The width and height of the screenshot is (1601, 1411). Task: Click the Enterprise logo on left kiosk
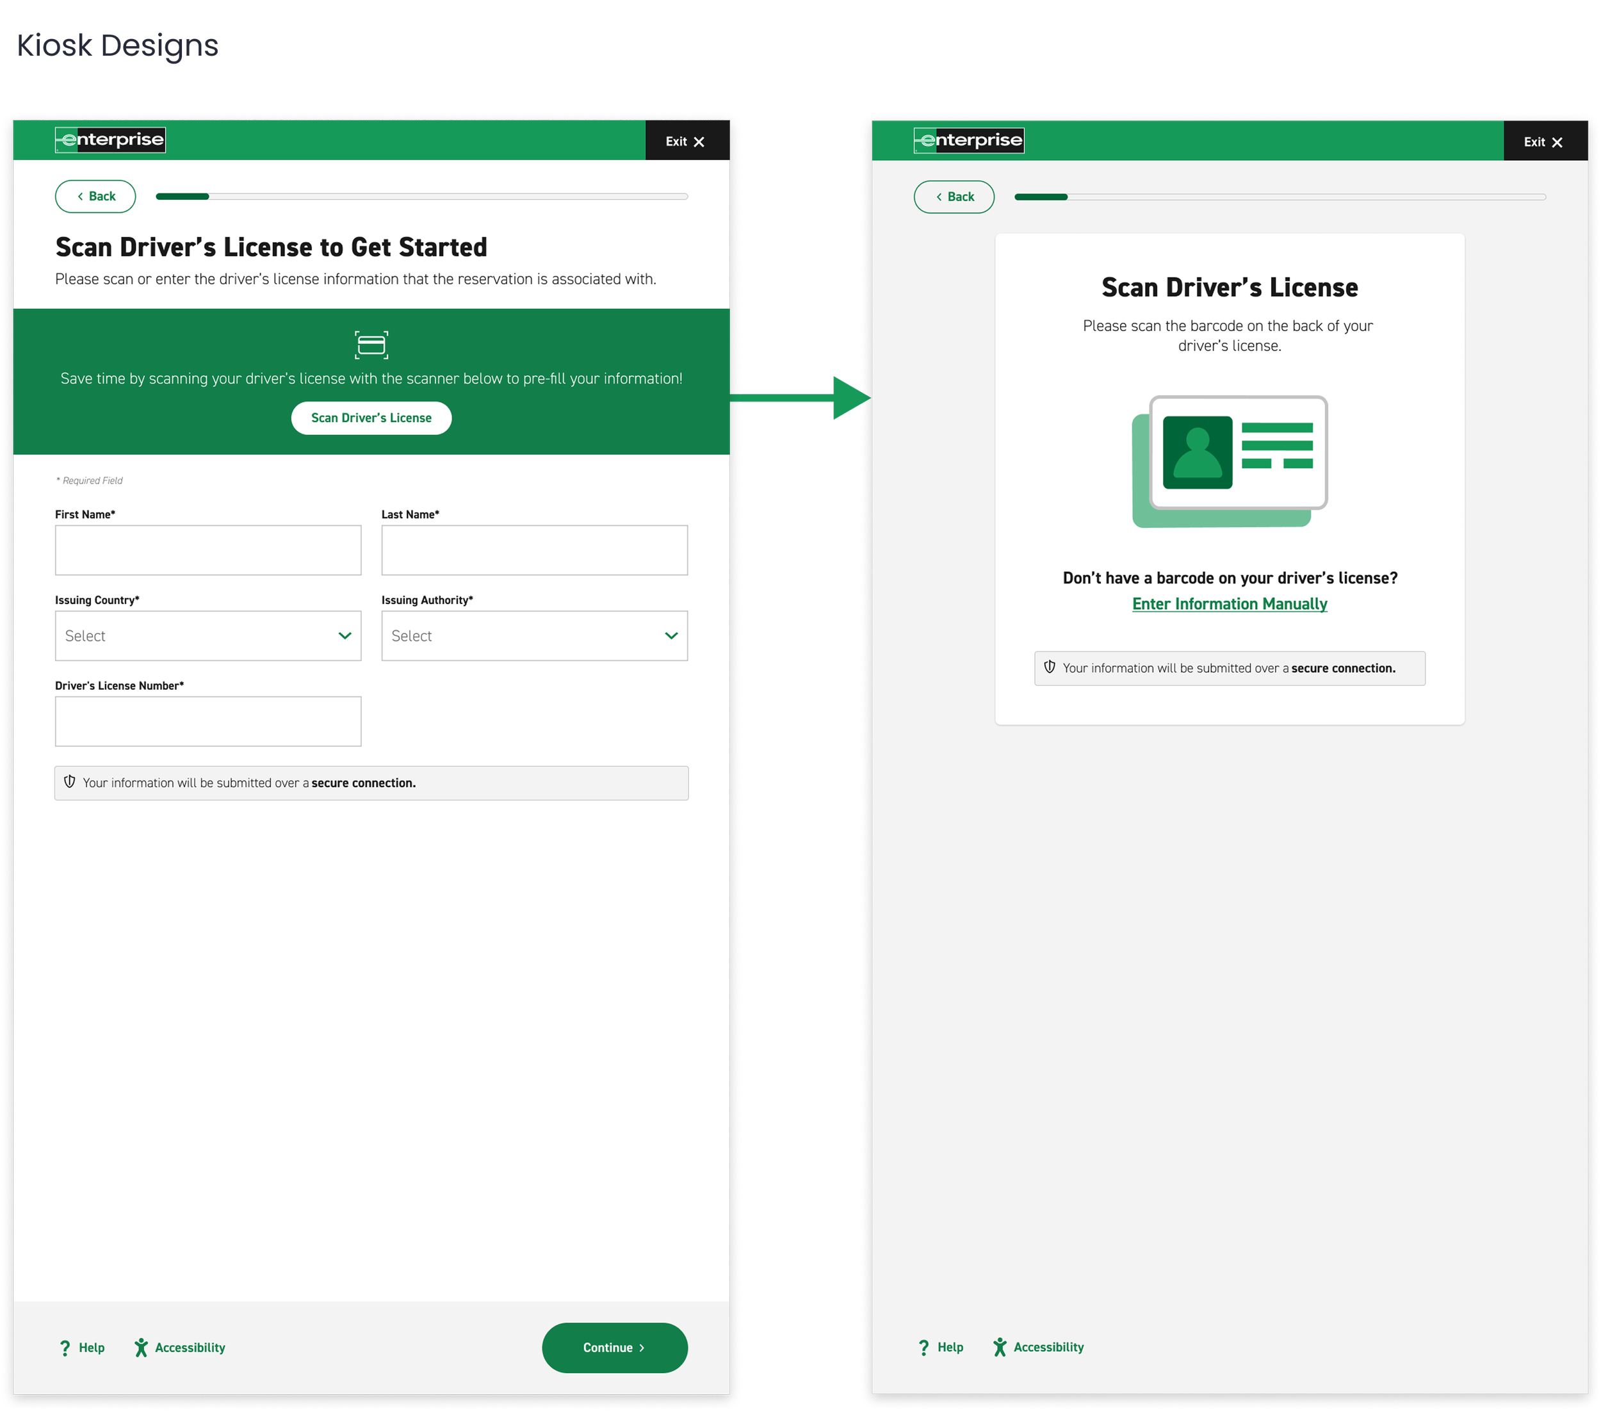(x=110, y=140)
